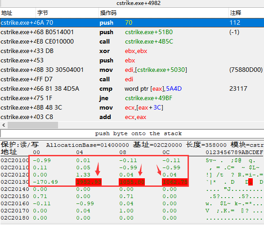Select the highlighted push 70 instruction row
This screenshot has height=225, width=264.
pos(132,23)
